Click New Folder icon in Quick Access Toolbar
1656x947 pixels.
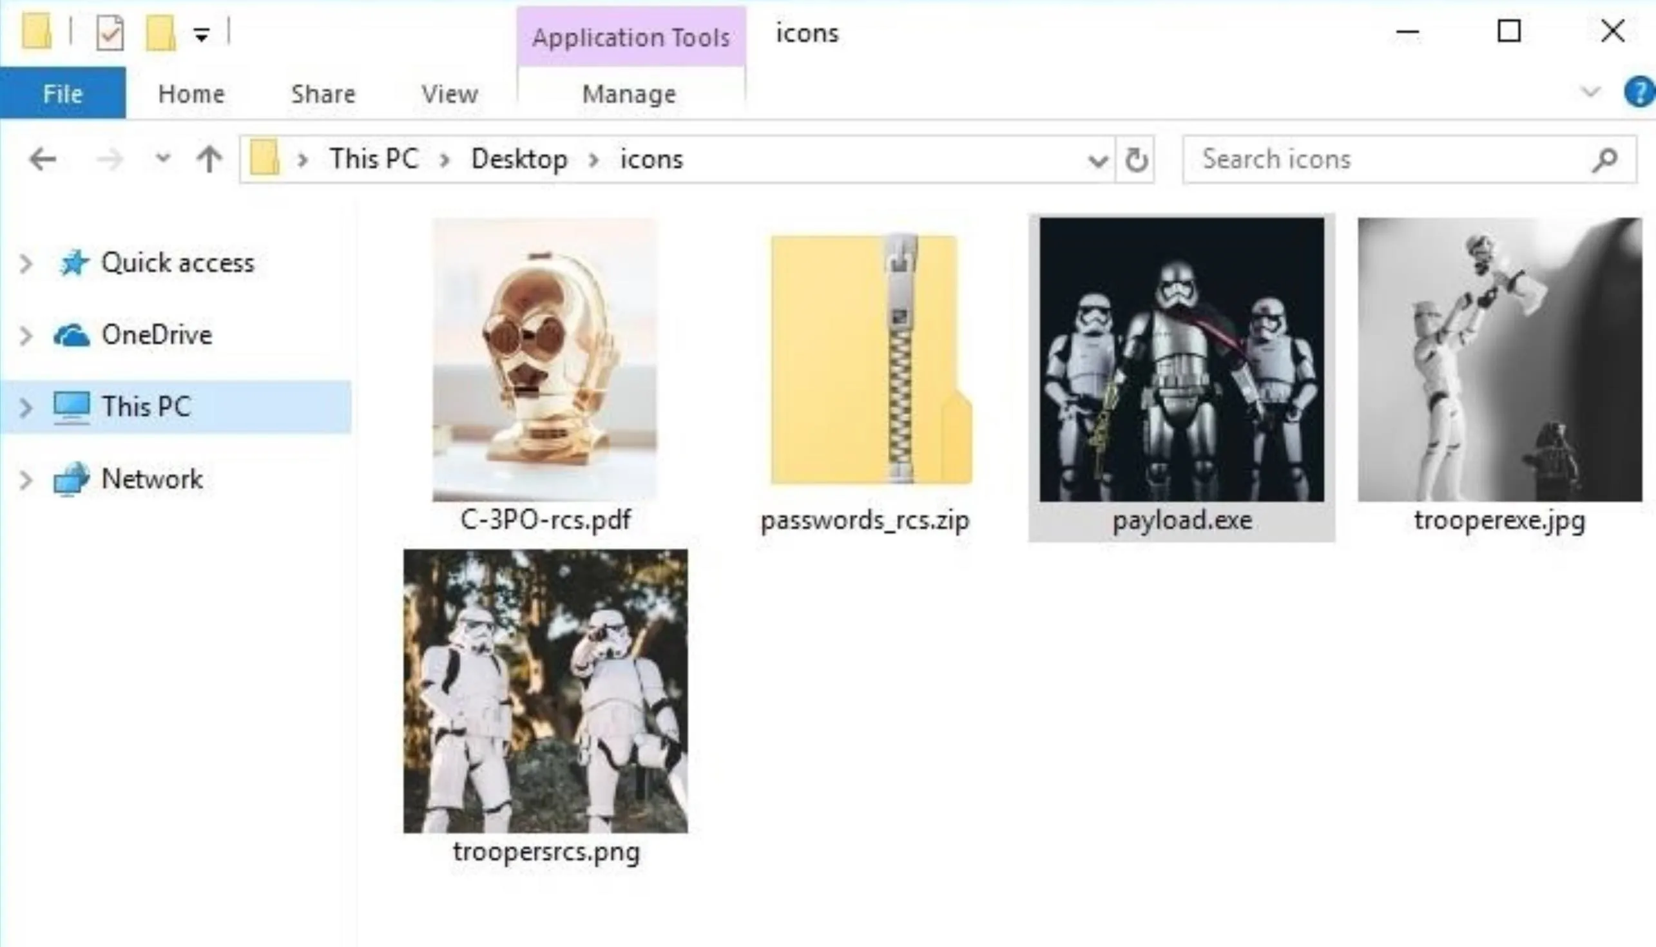tap(160, 32)
